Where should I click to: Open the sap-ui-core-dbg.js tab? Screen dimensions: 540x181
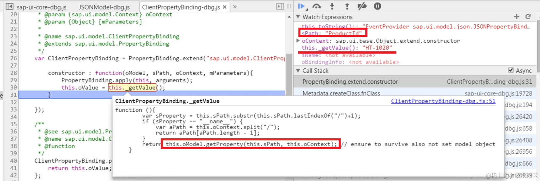click(41, 7)
